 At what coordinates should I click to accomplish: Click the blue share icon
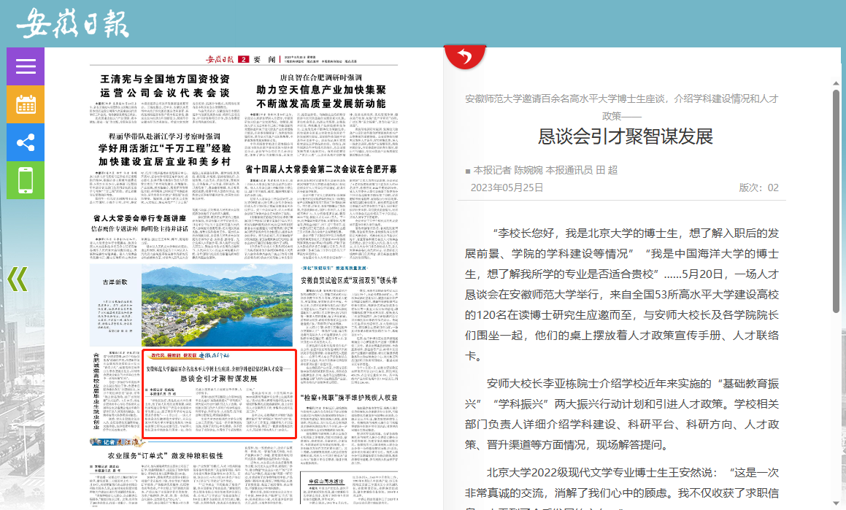26,142
